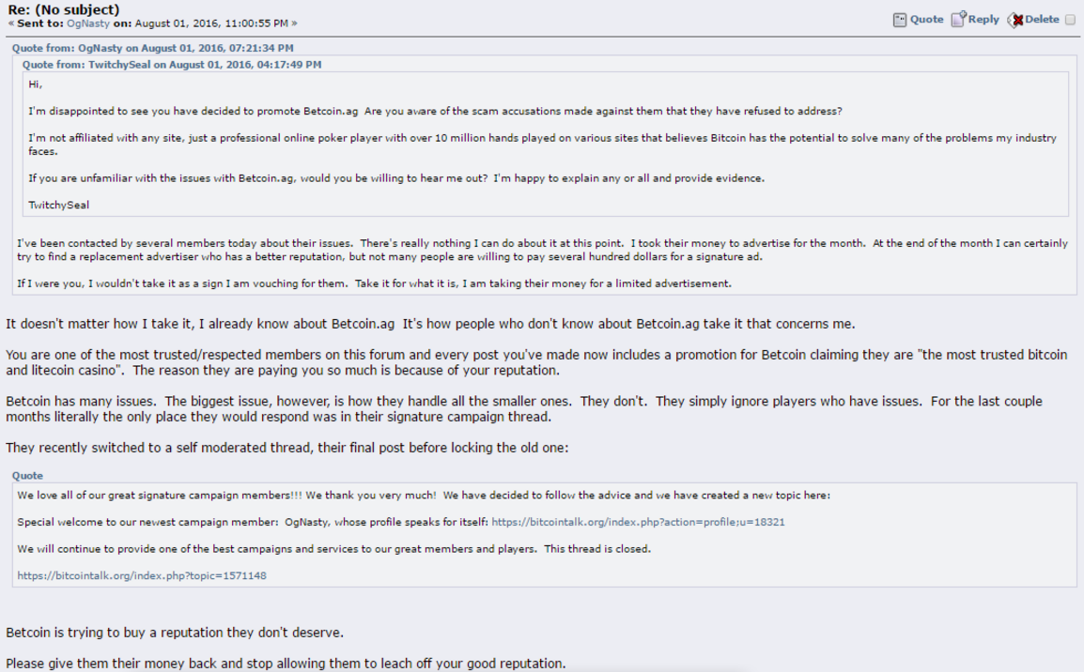Click the 'Quote' heading above Betcoin's final post
The height and width of the screenshot is (672, 1084).
point(27,475)
